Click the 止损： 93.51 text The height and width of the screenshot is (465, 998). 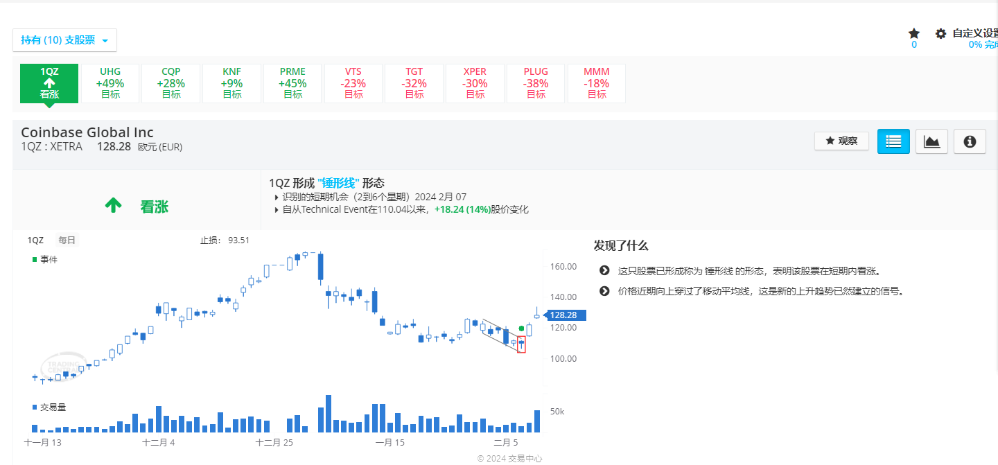(x=225, y=240)
